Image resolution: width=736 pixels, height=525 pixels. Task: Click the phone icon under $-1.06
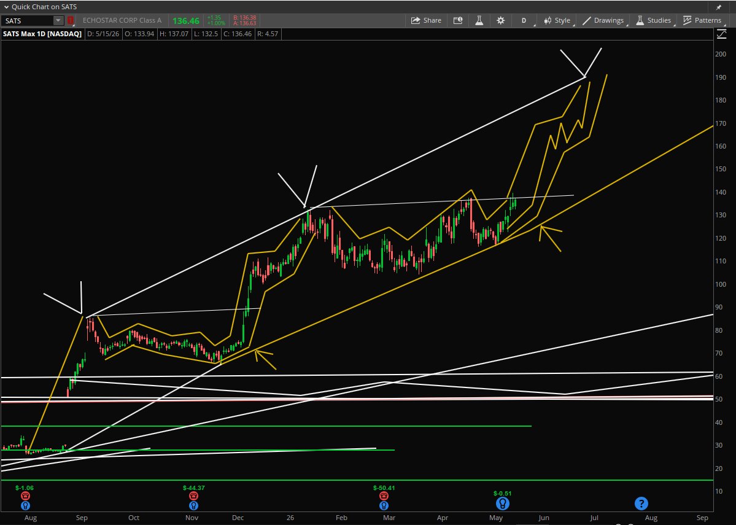click(x=25, y=496)
